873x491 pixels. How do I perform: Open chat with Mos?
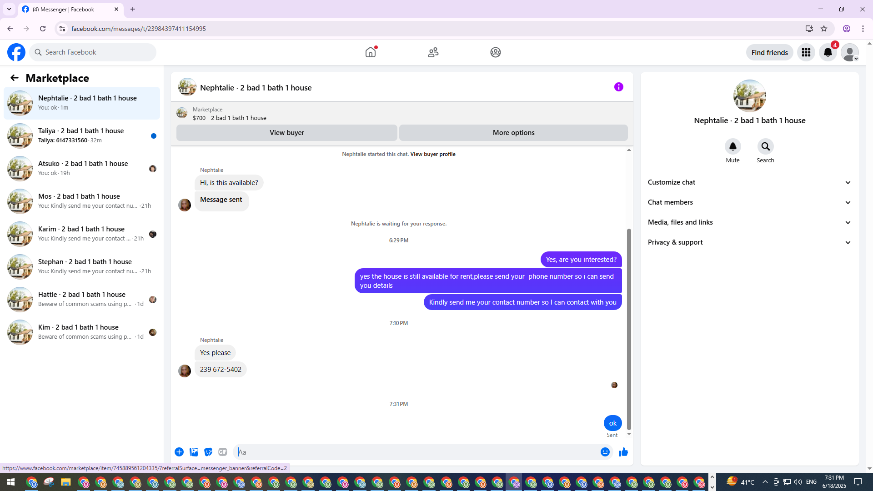[82, 201]
